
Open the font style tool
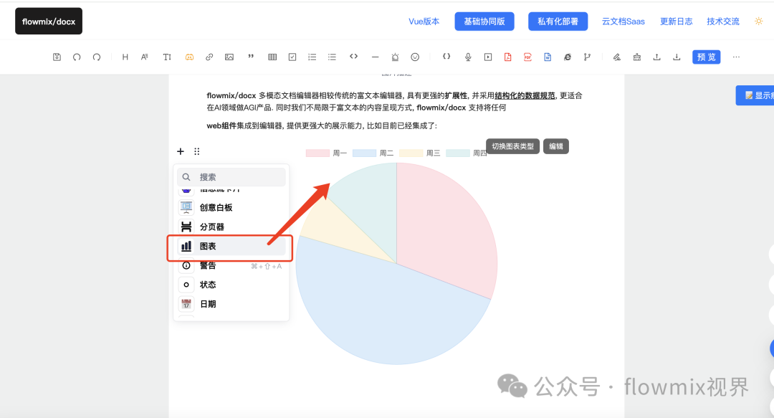145,57
